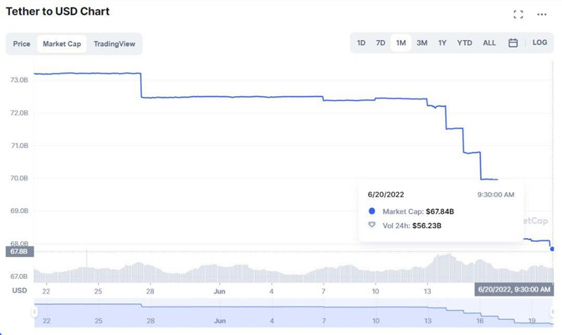This screenshot has width=562, height=335.
Task: Click the USD currency label below axis
Action: 20,291
